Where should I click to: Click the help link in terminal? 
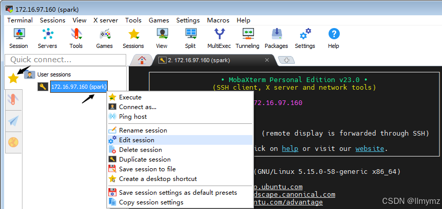[x=290, y=148]
